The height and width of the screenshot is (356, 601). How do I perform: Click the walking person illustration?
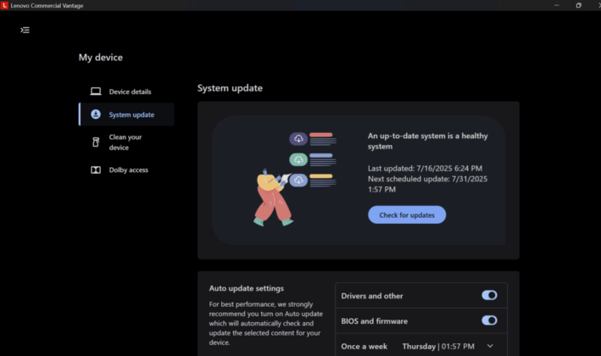(273, 197)
